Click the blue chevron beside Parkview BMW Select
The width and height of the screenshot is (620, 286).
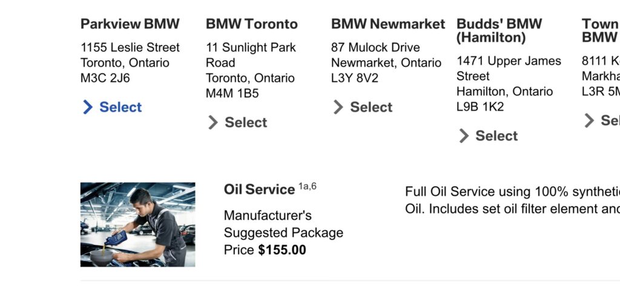87,107
